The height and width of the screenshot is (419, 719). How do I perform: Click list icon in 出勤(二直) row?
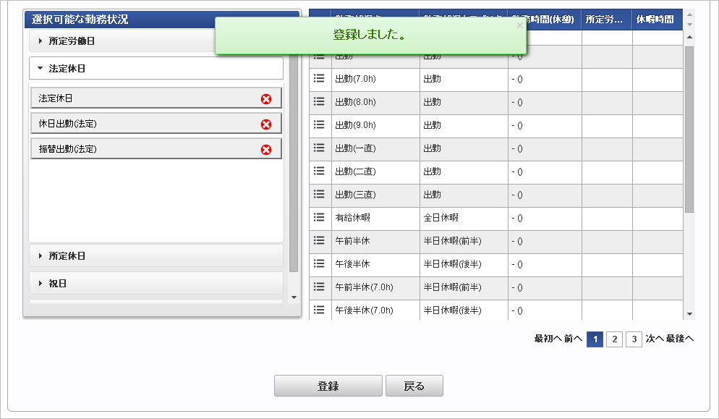coord(319,171)
